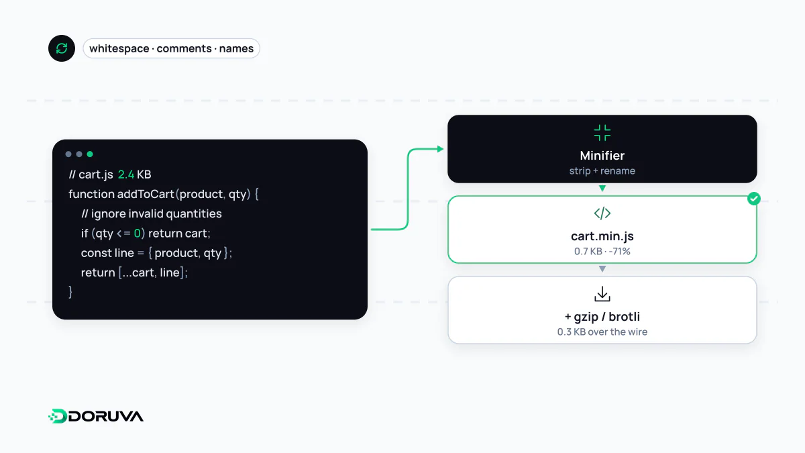Screen dimensions: 805x453
Task: Click the green down arrow below Minifier card
Action: point(602,189)
